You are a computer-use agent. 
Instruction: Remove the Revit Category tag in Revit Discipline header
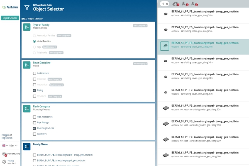[x=146, y=63]
